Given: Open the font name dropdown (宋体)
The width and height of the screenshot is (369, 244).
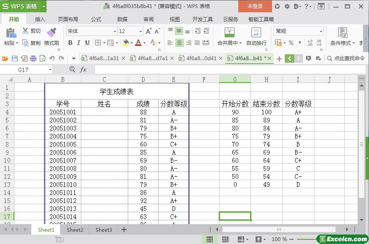Looking at the screenshot, I should [114, 31].
